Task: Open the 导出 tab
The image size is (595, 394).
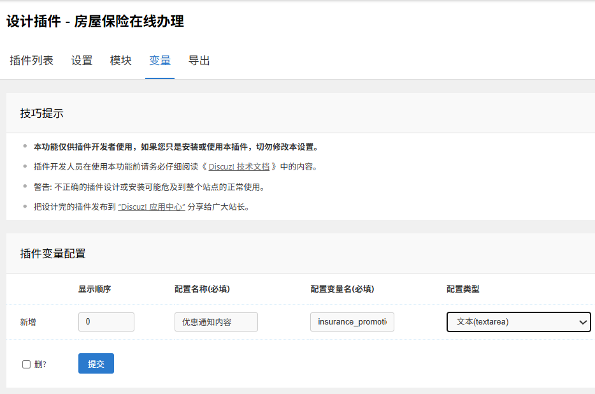Action: coord(199,61)
